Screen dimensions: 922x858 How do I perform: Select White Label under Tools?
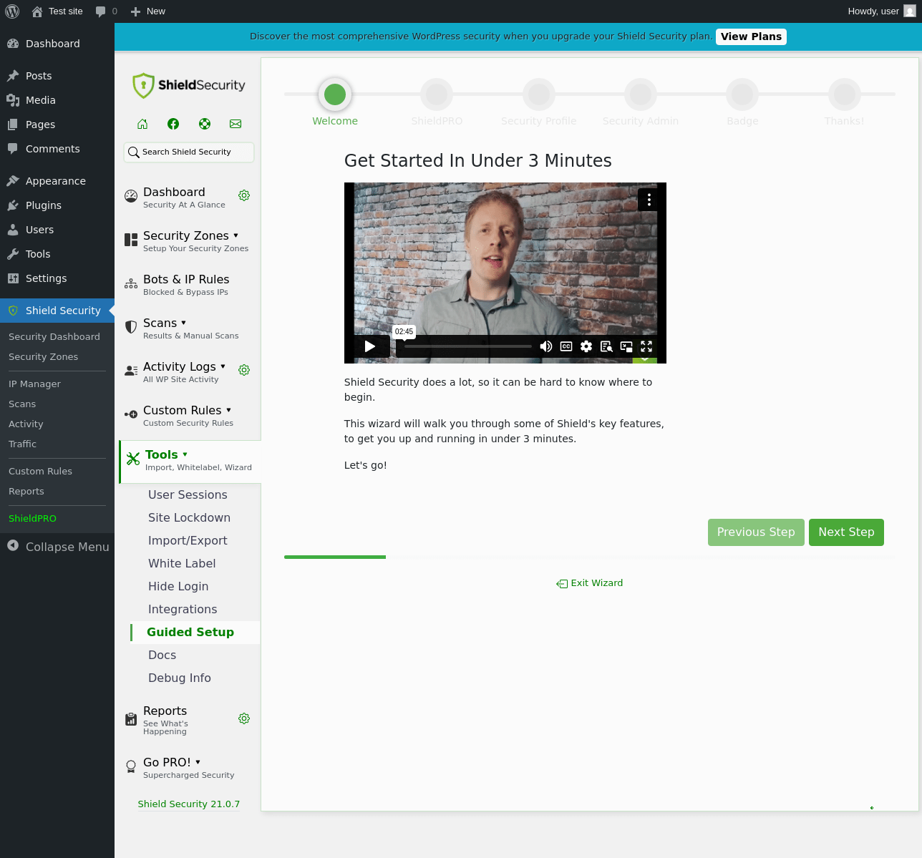[182, 563]
